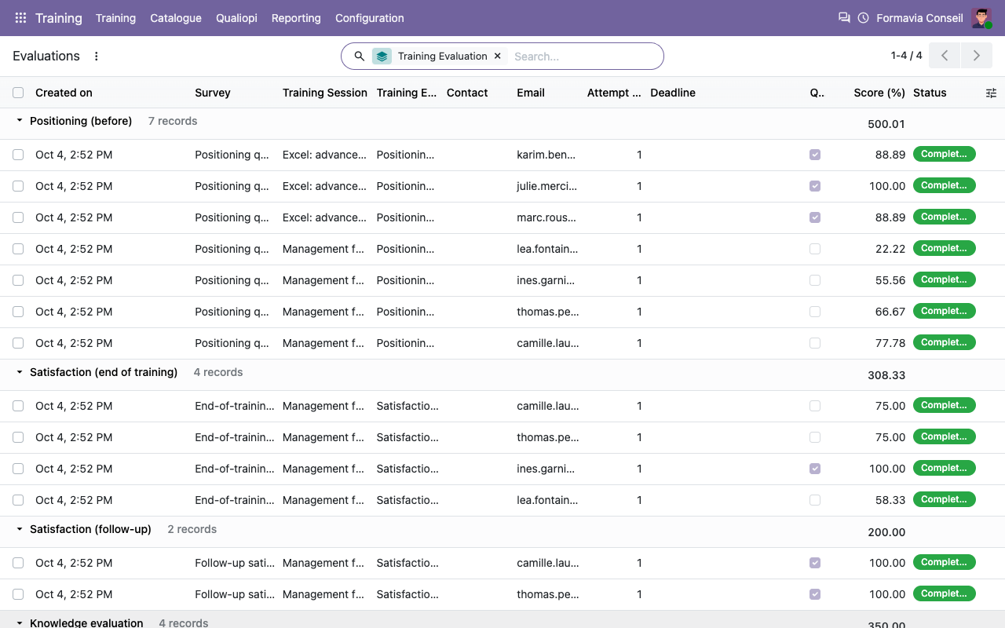Click the Training Evaluation group-by layers icon

[382, 57]
